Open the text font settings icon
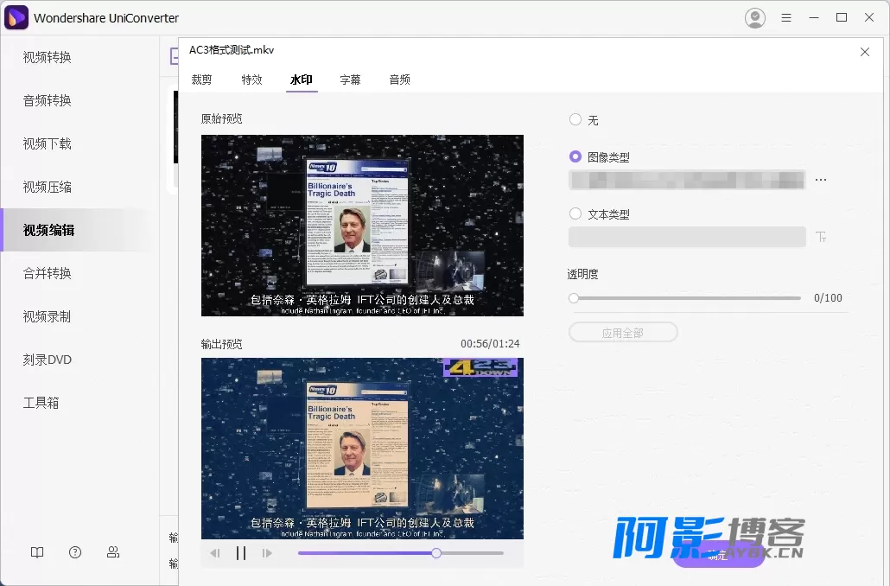Image resolution: width=890 pixels, height=586 pixels. tap(821, 237)
